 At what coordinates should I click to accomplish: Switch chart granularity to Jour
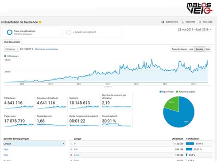tap(191, 49)
